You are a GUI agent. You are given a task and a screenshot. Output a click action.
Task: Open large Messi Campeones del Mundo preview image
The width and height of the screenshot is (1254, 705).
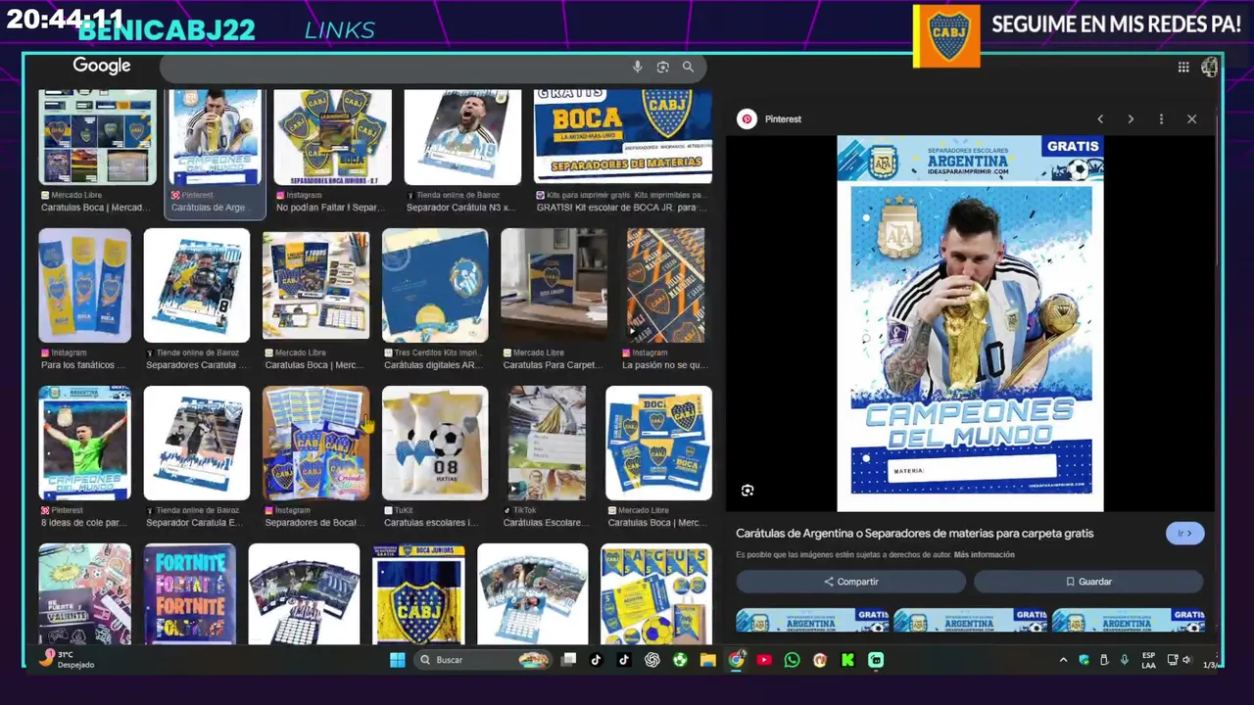click(x=970, y=323)
